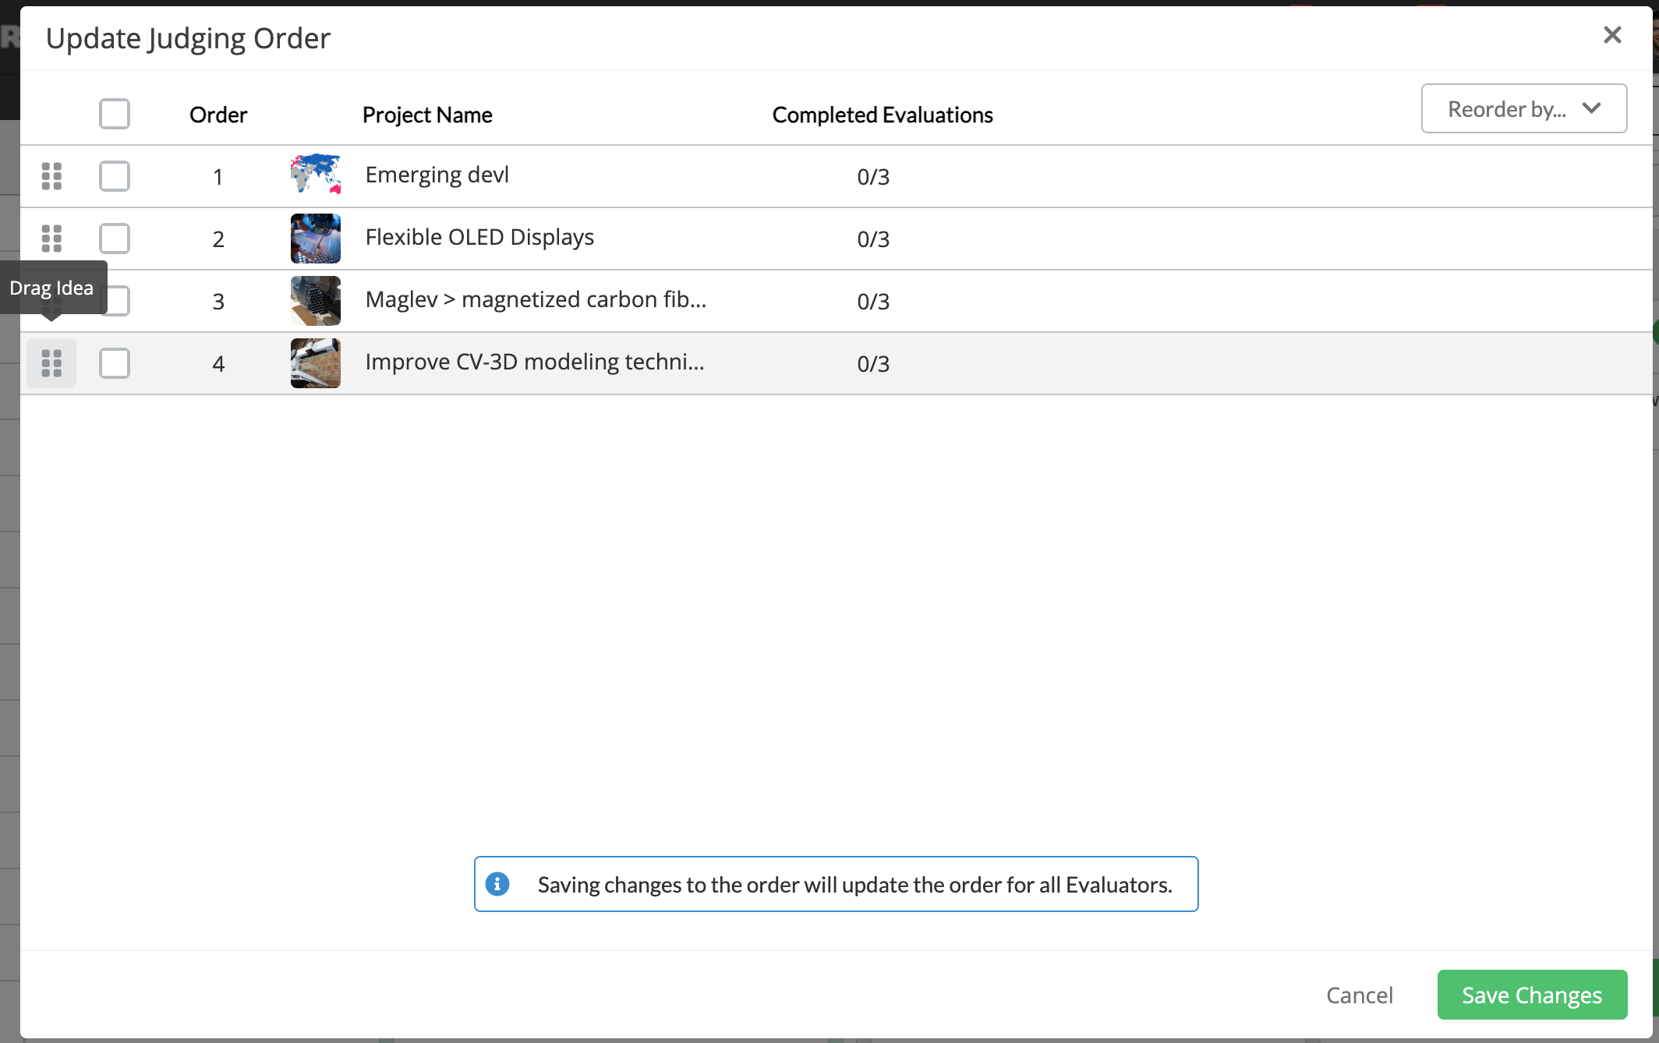Click Completed Evaluations column header
The width and height of the screenshot is (1659, 1043).
pos(883,115)
